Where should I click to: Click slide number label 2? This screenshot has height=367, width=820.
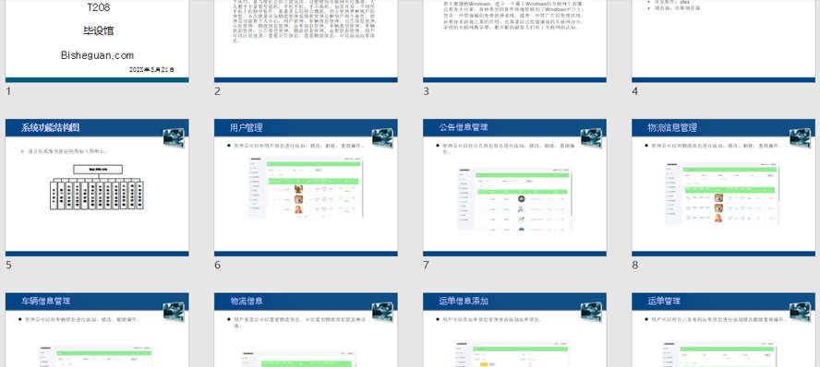coord(218,91)
